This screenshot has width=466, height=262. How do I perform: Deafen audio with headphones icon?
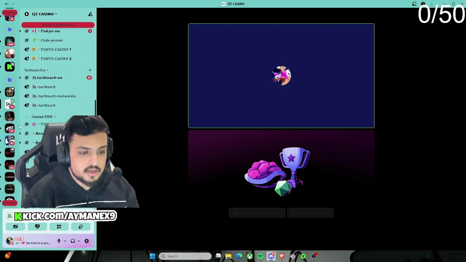tap(73, 241)
